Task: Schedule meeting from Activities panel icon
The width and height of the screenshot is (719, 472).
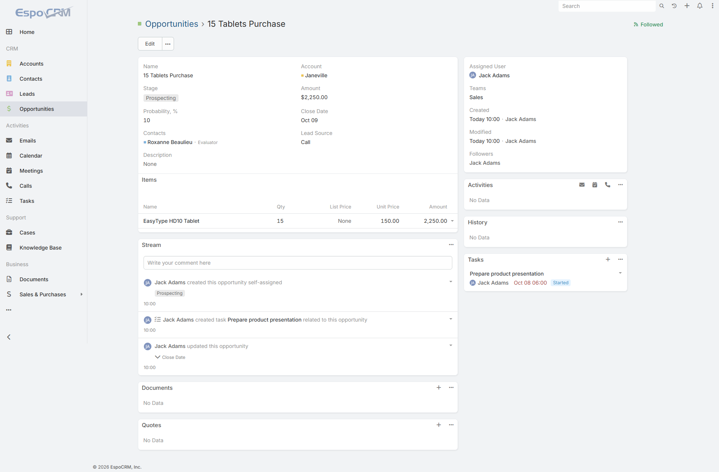Action: click(595, 185)
